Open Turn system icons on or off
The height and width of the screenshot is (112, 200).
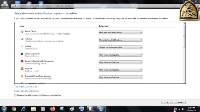(x=26, y=87)
